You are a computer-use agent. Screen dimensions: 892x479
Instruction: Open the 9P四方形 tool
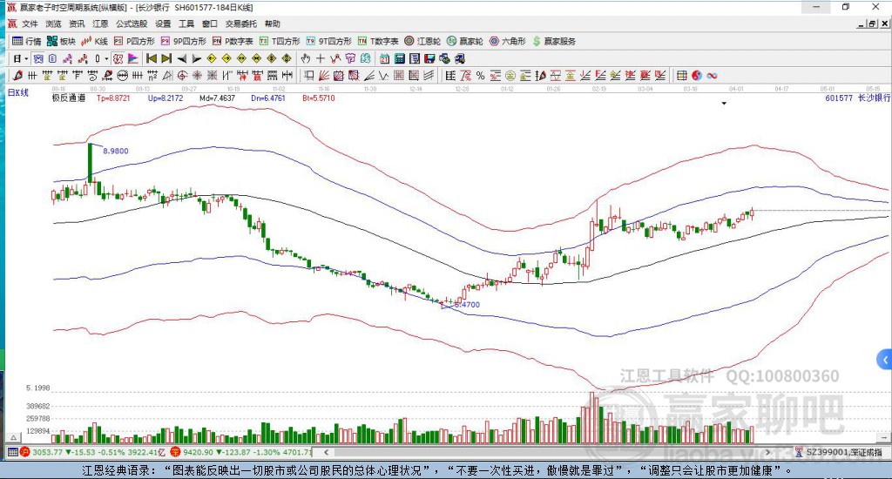[x=183, y=41]
